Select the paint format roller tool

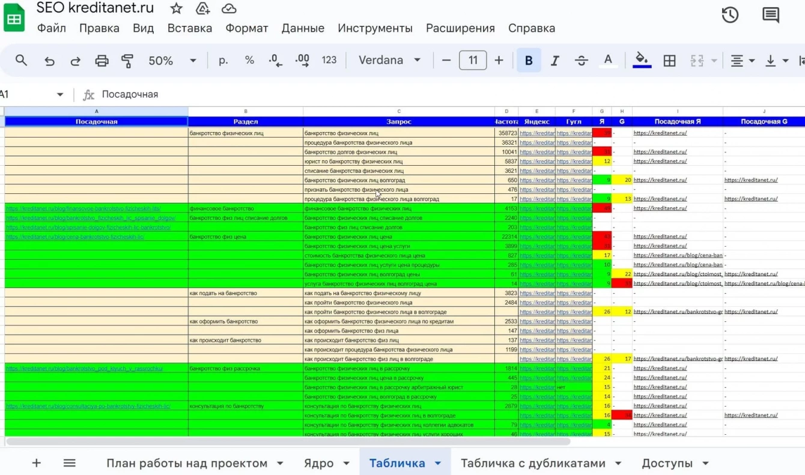point(127,61)
